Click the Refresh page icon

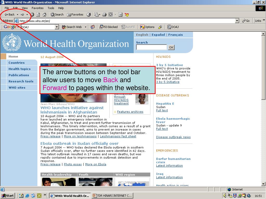38,15
